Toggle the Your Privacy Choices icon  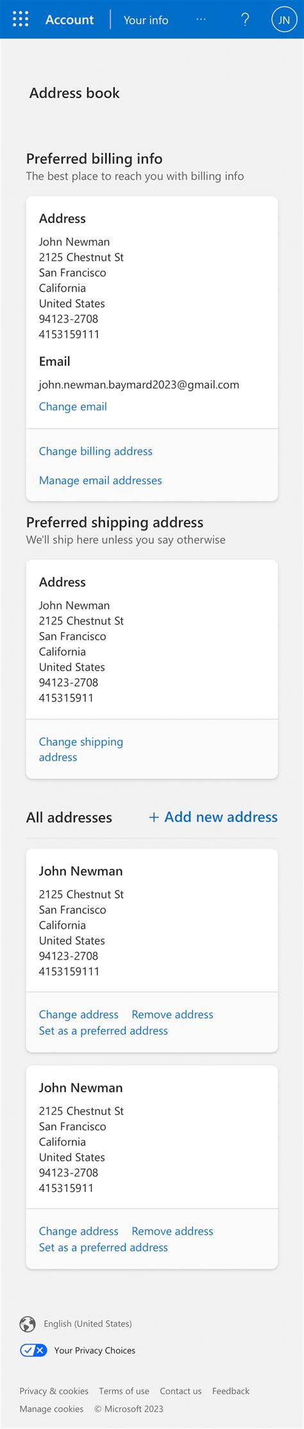[33, 1350]
